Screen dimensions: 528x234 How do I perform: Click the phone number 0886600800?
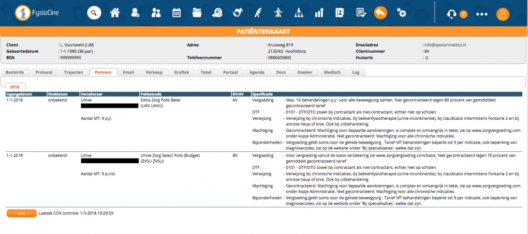click(279, 58)
